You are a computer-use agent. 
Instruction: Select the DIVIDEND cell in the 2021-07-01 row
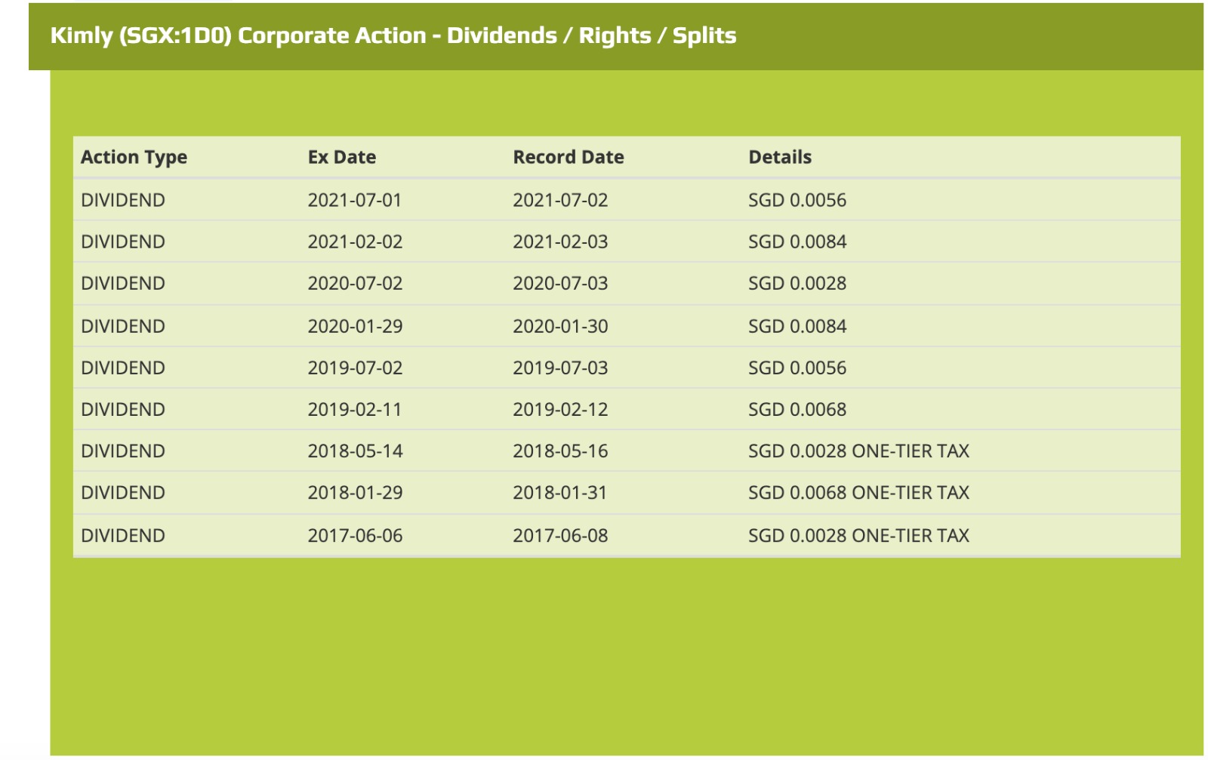tap(122, 200)
